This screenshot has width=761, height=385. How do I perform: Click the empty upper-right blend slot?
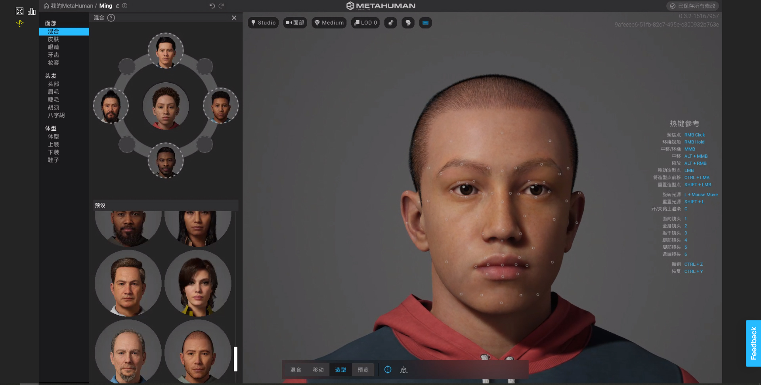coord(205,67)
